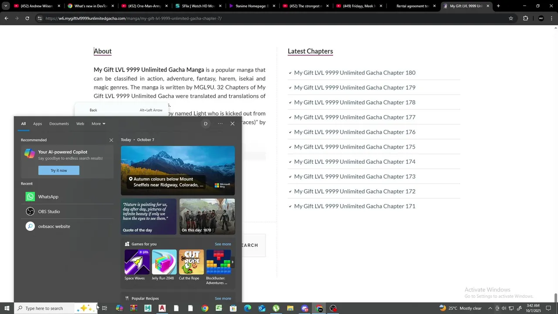Viewport: 558px width, 314px height.
Task: Open Excel from the taskbar
Action: click(x=219, y=308)
